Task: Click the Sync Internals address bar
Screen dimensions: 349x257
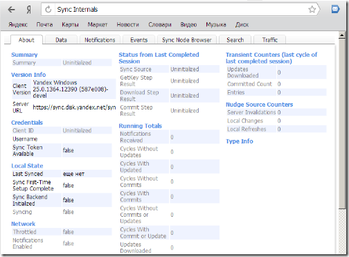Action: [x=180, y=10]
